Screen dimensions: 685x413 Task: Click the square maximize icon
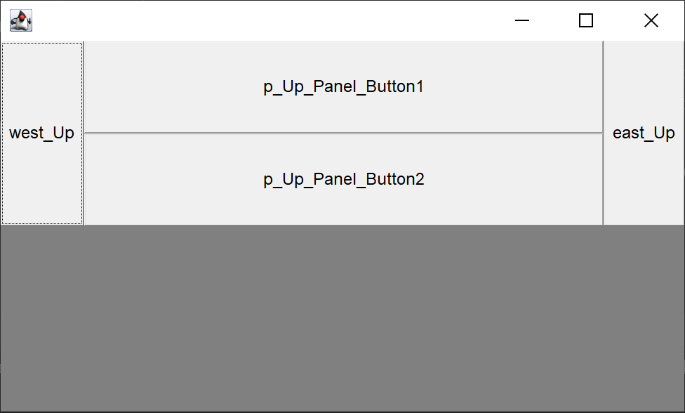click(586, 21)
